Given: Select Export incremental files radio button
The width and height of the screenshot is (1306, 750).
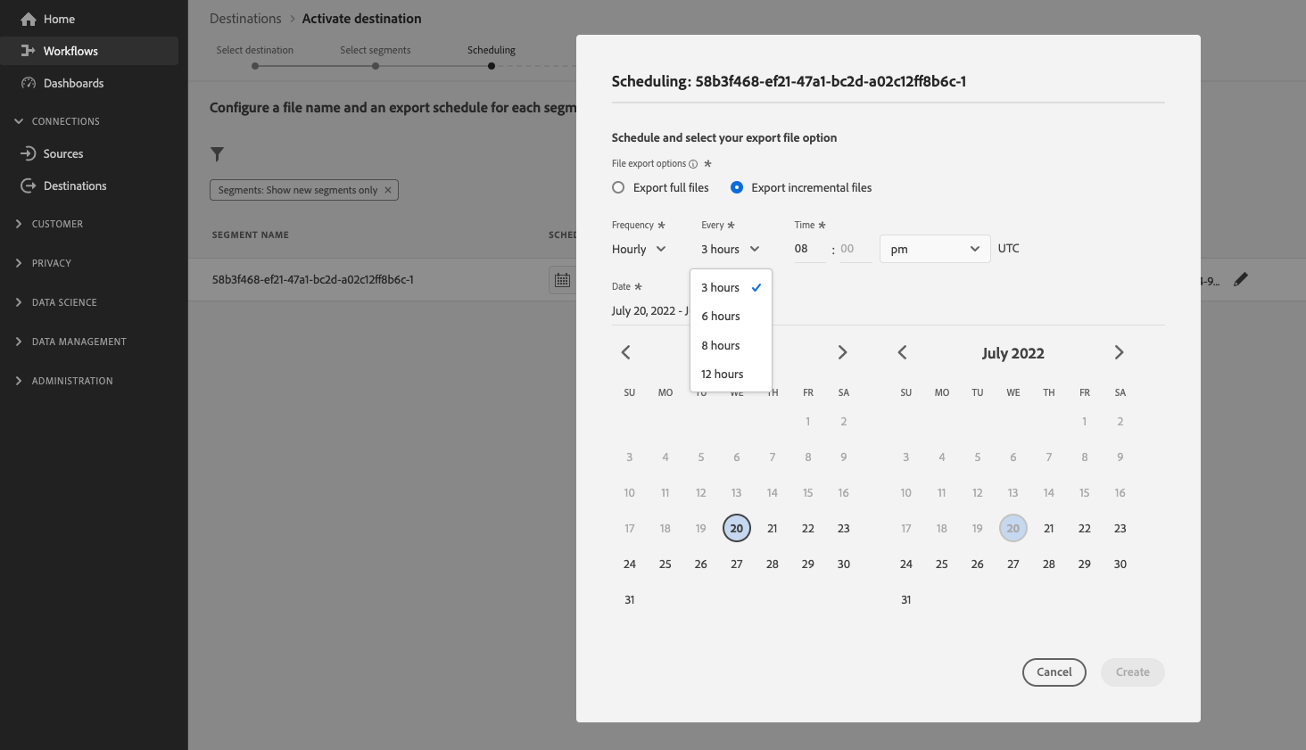Looking at the screenshot, I should (x=737, y=187).
